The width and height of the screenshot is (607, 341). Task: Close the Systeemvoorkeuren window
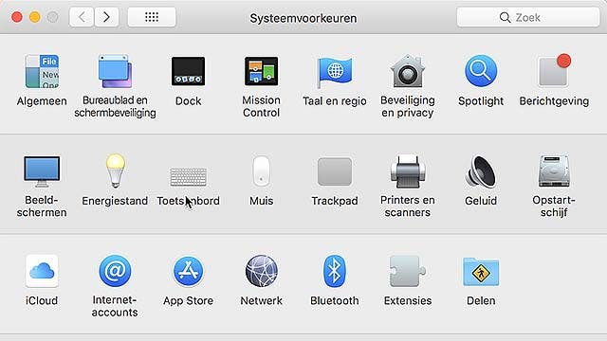click(x=17, y=17)
